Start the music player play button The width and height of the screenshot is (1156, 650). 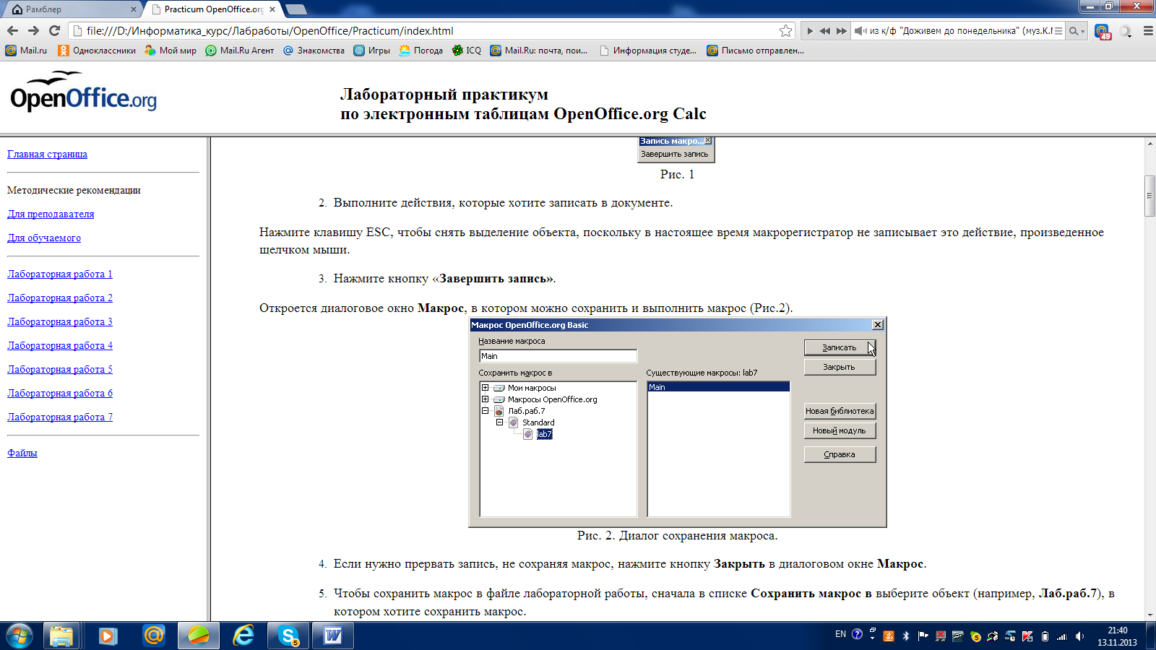[810, 31]
